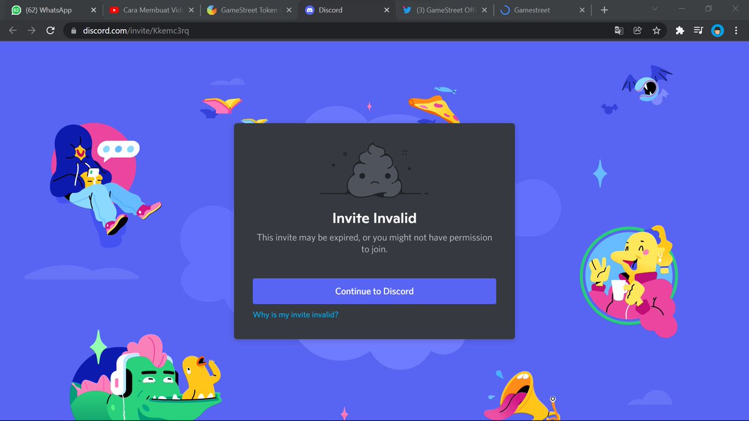Open the Chrome three-dot menu

pyautogui.click(x=737, y=30)
